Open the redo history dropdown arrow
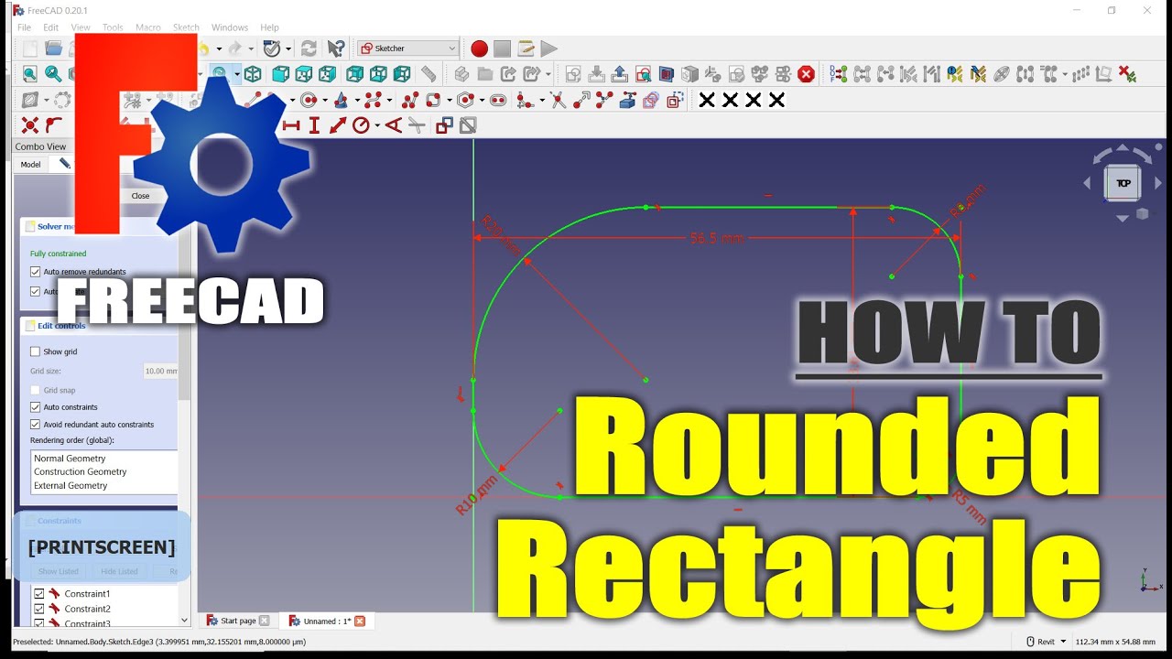Screen dimensions: 1172x659 click(249, 49)
